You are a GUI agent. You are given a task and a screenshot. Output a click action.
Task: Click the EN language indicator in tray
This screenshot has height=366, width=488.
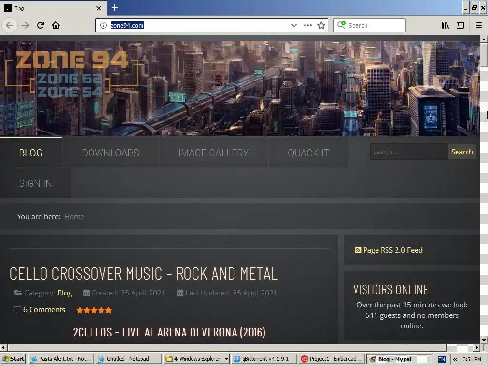tap(442, 359)
